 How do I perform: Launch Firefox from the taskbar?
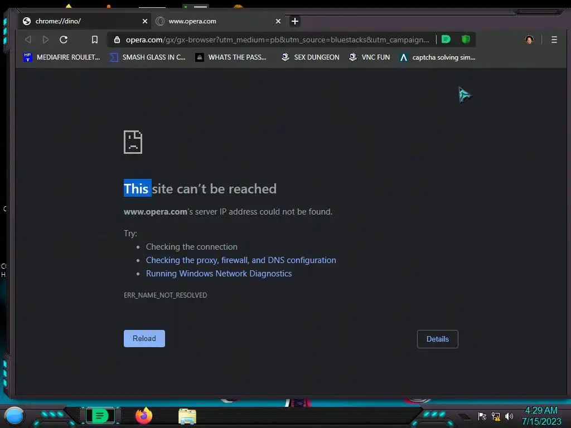coord(143,416)
